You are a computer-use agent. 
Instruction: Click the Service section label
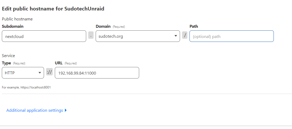[x=8, y=55]
